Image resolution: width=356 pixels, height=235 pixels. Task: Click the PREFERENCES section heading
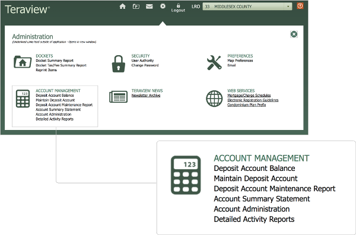click(x=240, y=56)
